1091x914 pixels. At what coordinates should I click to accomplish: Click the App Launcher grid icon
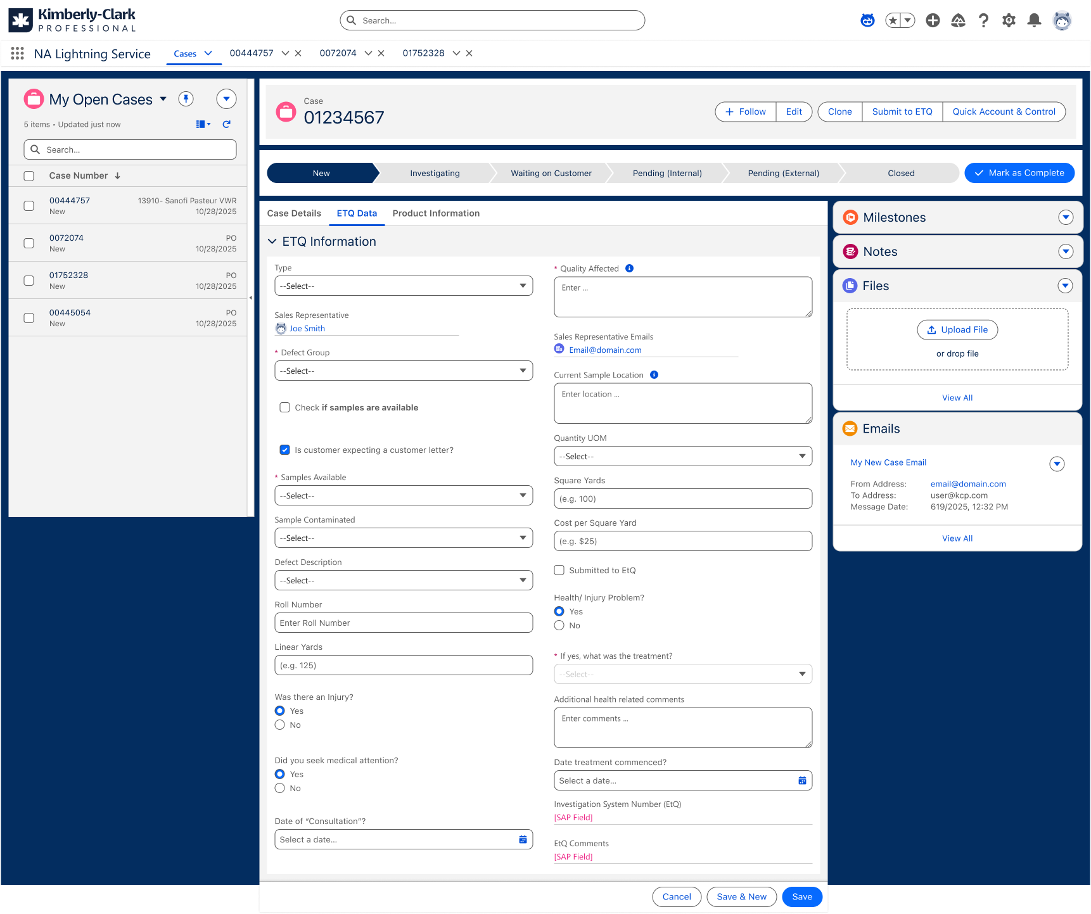tap(17, 53)
